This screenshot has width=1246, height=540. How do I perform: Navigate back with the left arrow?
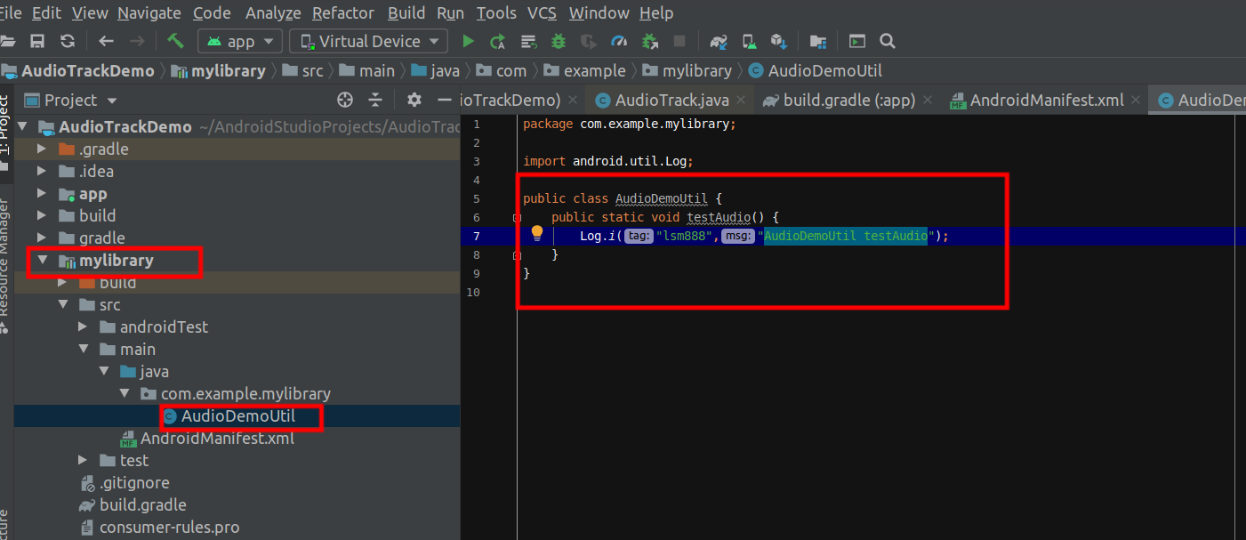coord(107,41)
